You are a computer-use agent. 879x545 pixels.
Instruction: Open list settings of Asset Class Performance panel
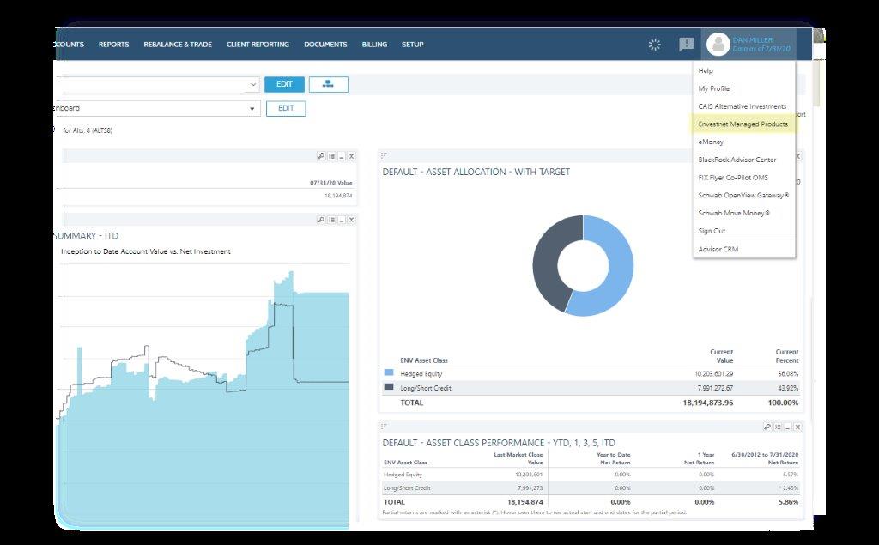pos(778,427)
